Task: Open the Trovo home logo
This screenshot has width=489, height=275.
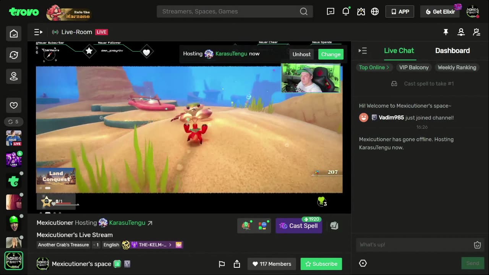Action: 24,12
